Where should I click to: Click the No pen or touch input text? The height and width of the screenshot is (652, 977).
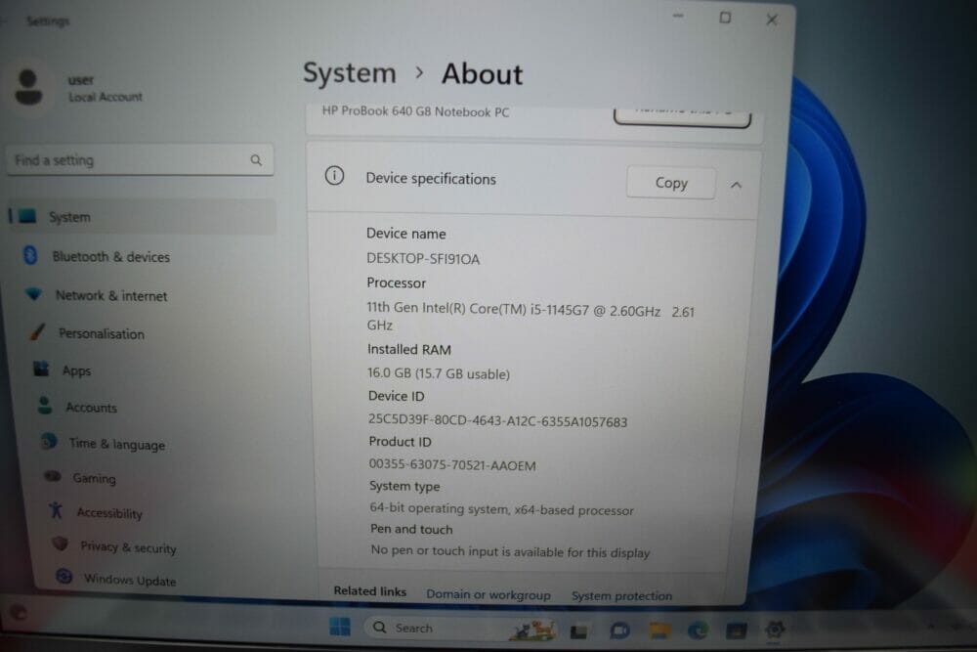[x=510, y=551]
